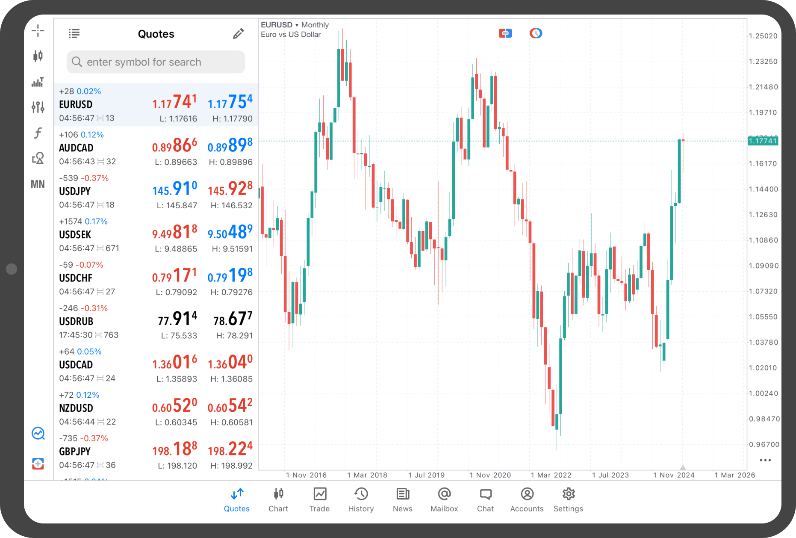Open the Accounts tab

(527, 500)
